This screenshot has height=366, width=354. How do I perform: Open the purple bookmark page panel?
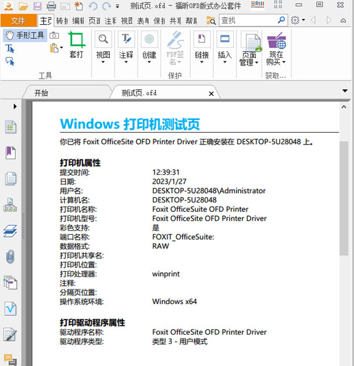pos(11,153)
